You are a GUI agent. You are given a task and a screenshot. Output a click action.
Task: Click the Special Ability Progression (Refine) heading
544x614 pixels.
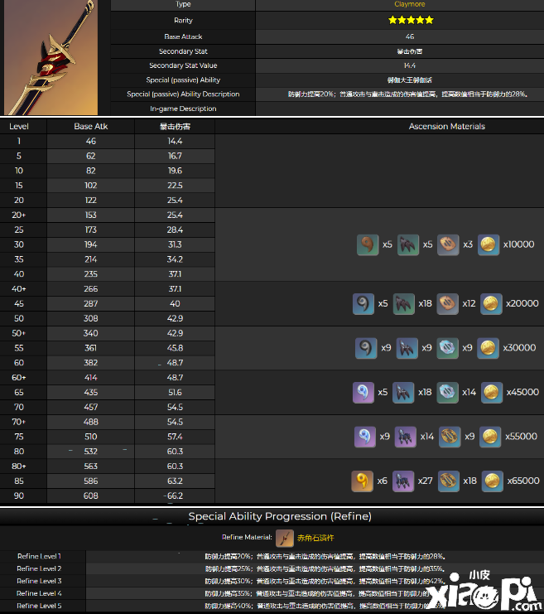pyautogui.click(x=280, y=516)
